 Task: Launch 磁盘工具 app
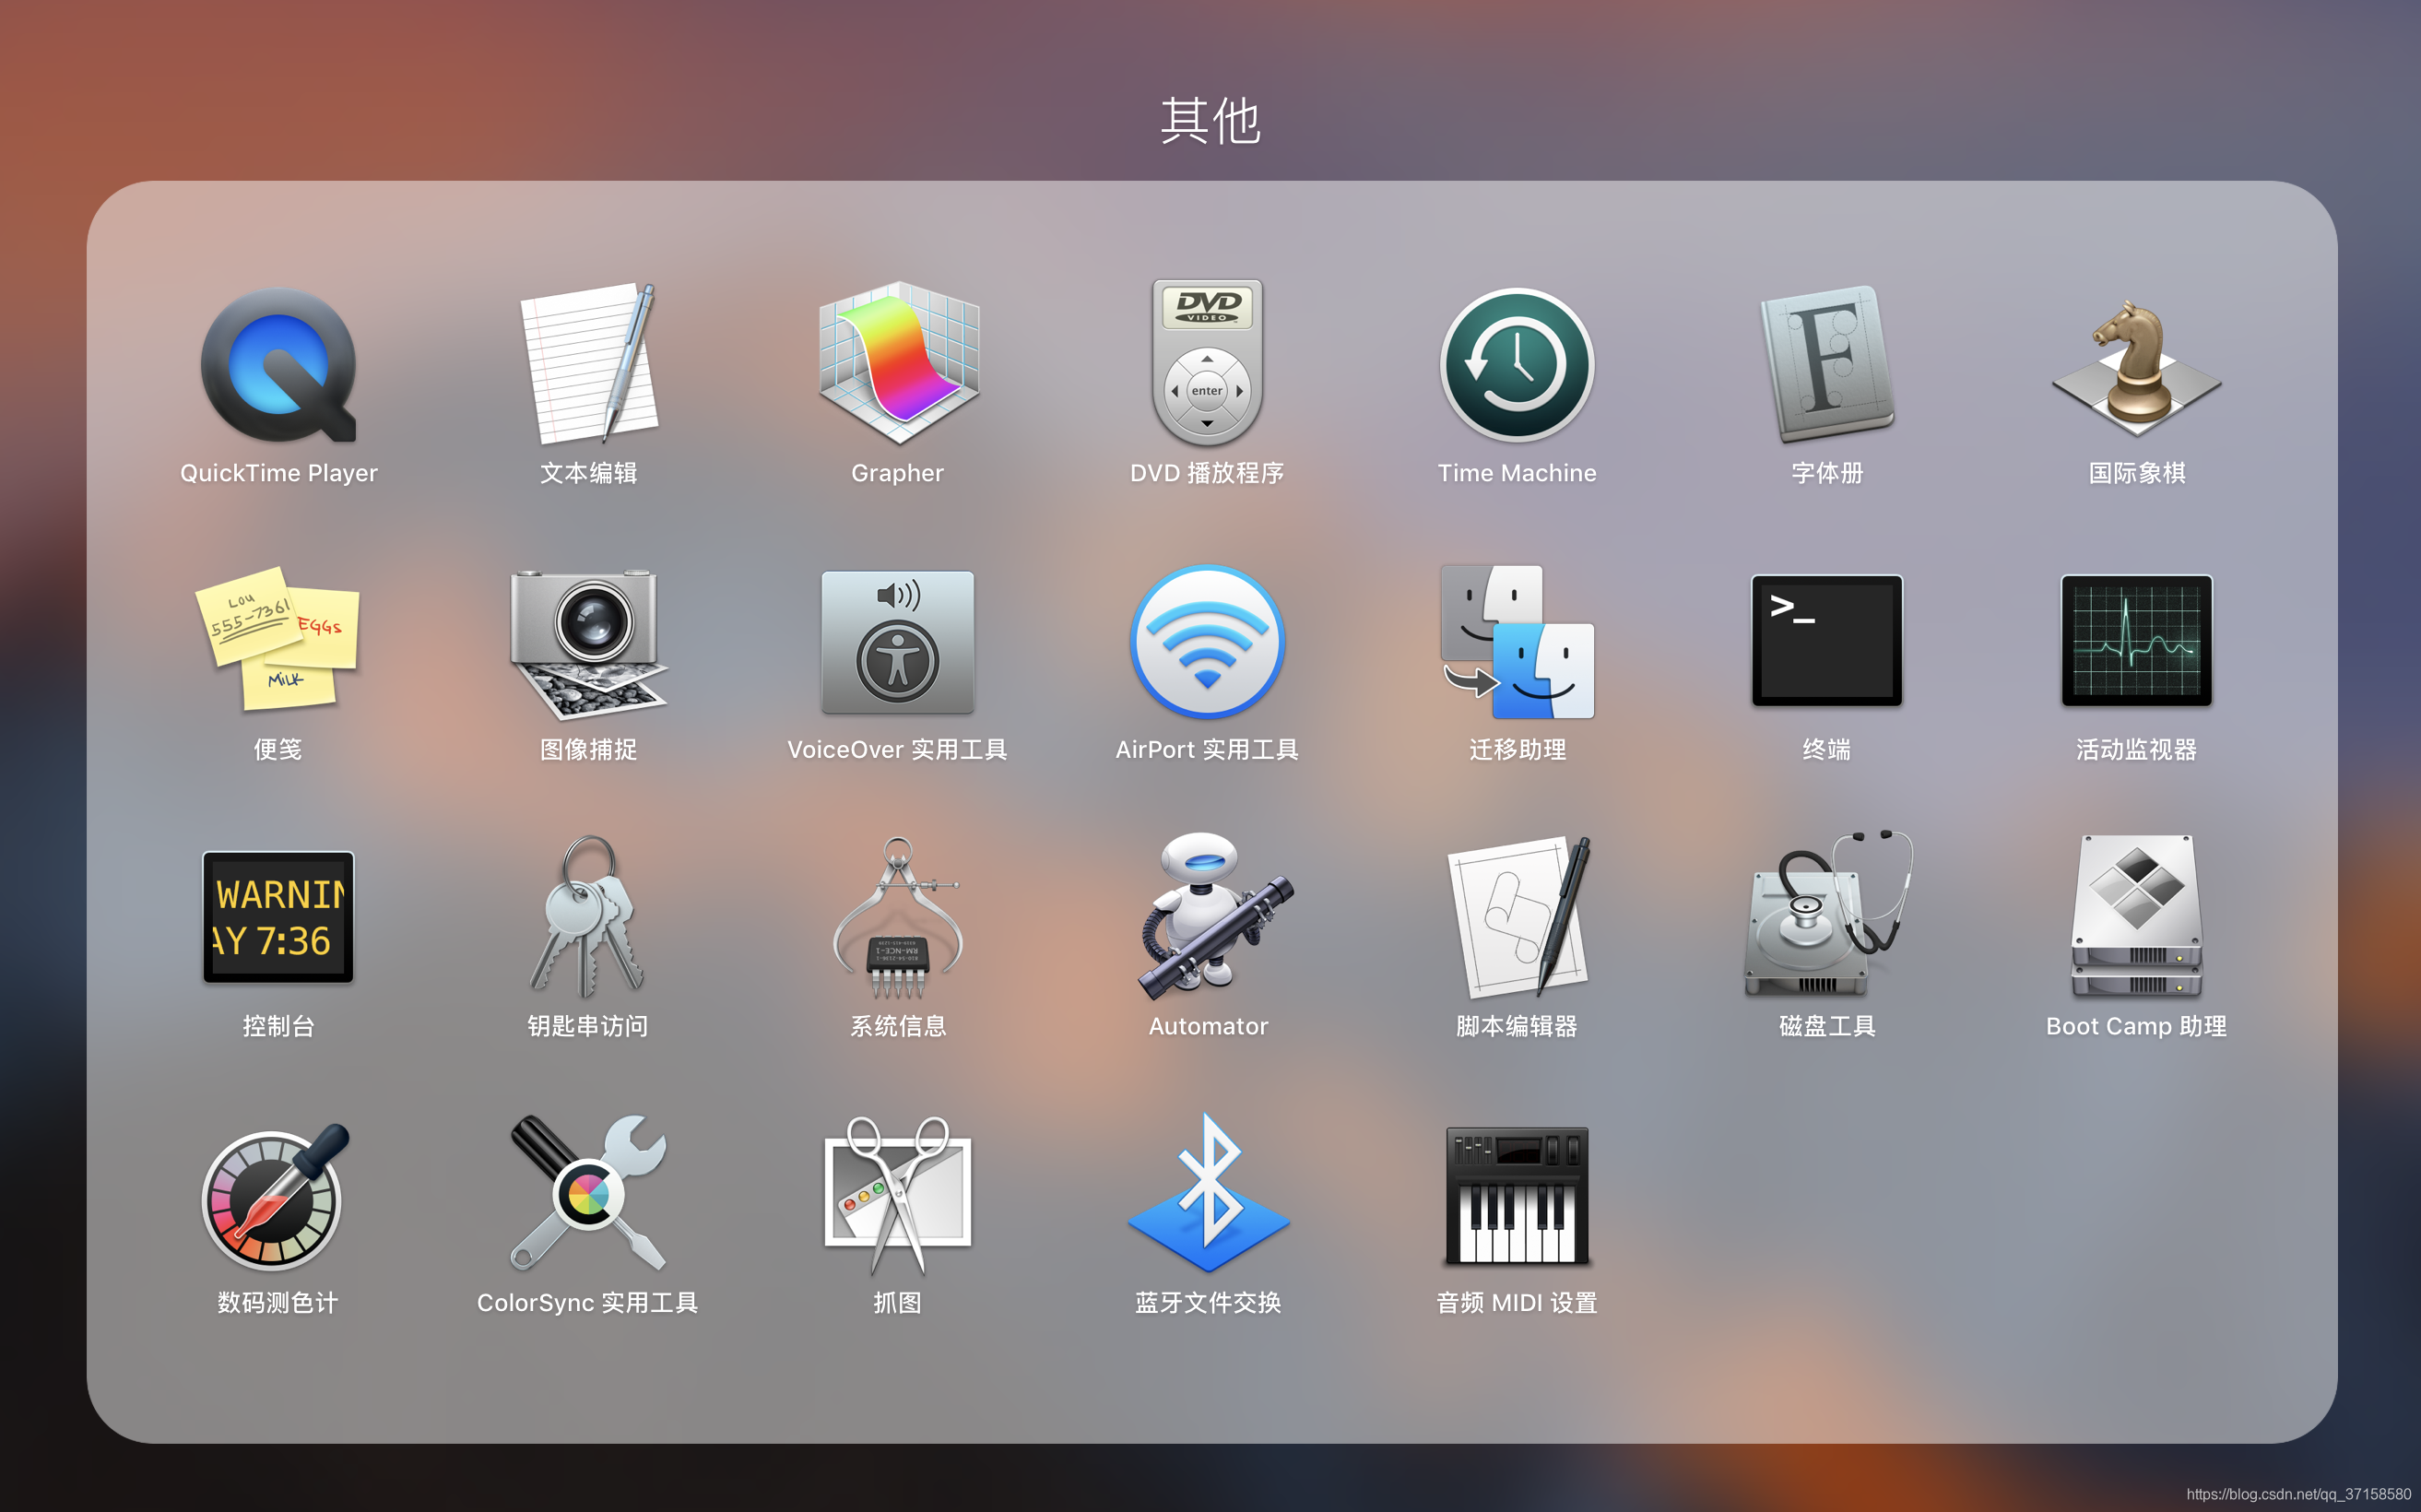[x=1827, y=918]
